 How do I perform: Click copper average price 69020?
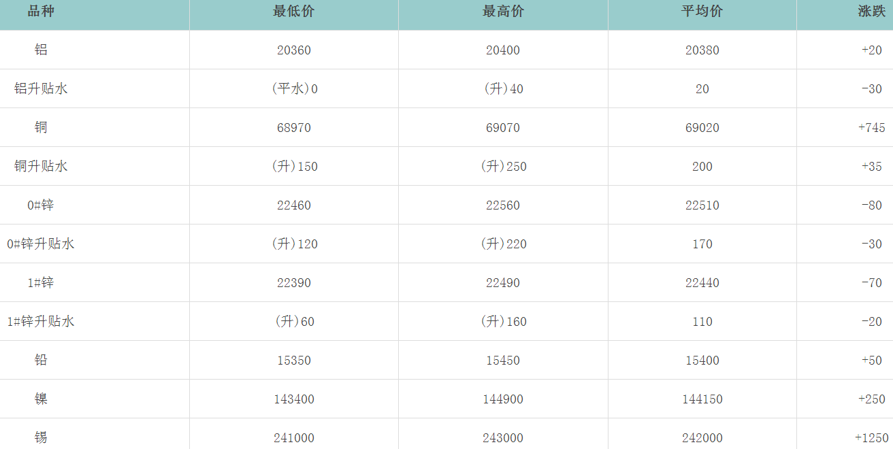[702, 128]
